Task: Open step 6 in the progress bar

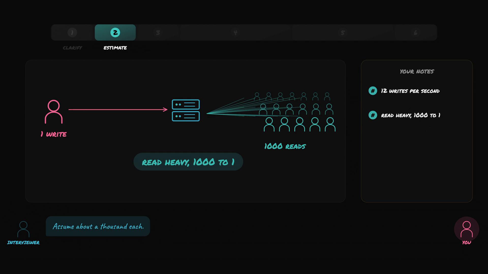Action: (x=415, y=32)
